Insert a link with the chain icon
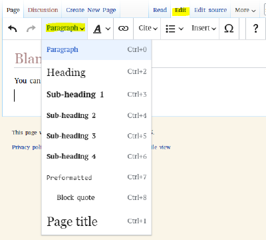The width and height of the screenshot is (266, 240). point(123,29)
